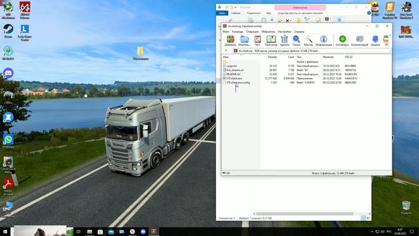
Task: Click the Yandex Browser taskbar icon
Action: [x=132, y=231]
